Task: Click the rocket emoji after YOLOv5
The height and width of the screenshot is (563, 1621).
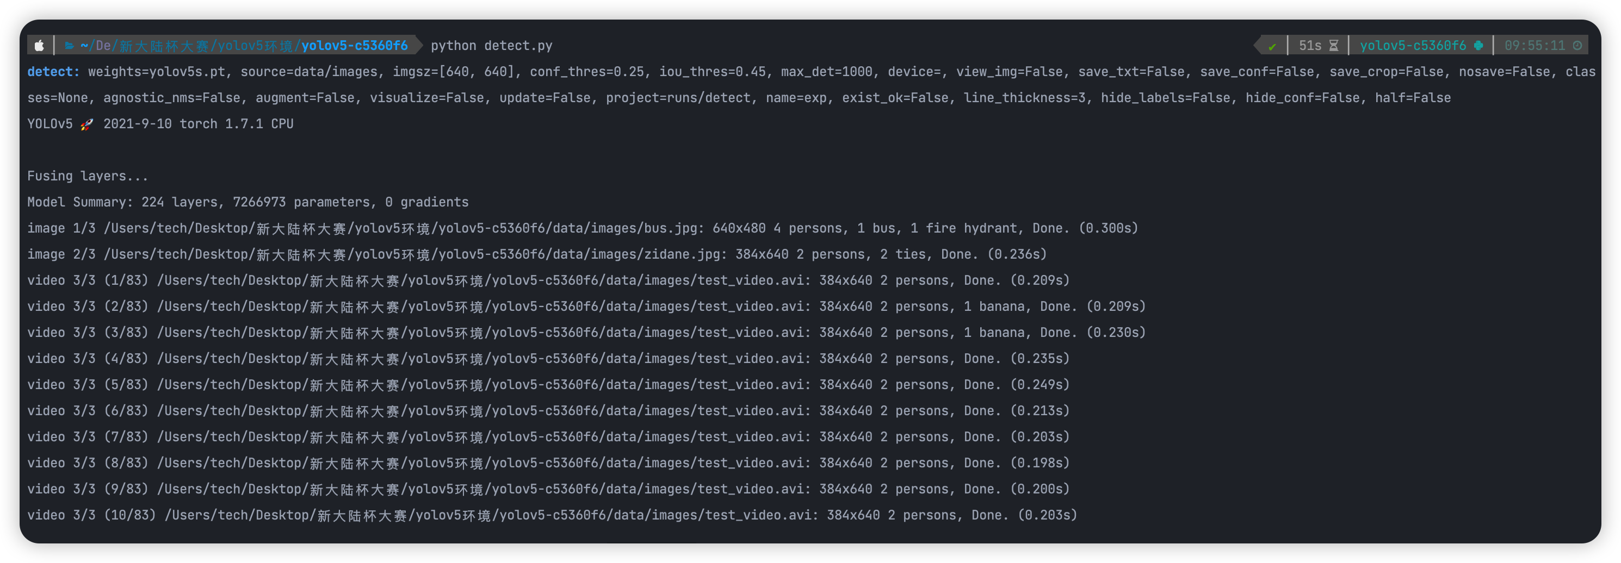Action: (87, 124)
